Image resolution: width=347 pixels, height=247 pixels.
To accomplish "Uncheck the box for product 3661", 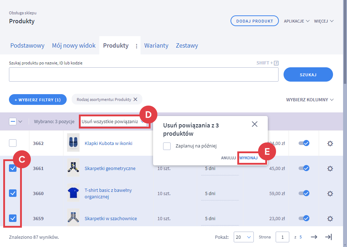I will point(13,168).
